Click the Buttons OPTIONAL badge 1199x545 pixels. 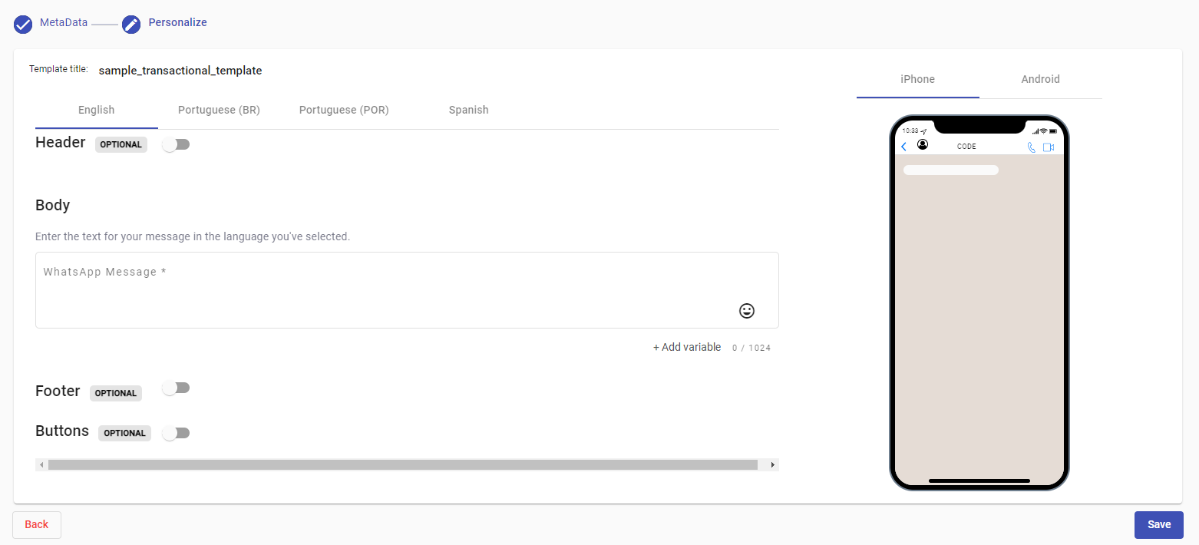pos(124,433)
